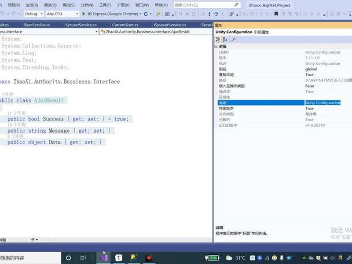Click the Find in Files toolbar icon
Screen dimensions: 352x264
pos(158,14)
